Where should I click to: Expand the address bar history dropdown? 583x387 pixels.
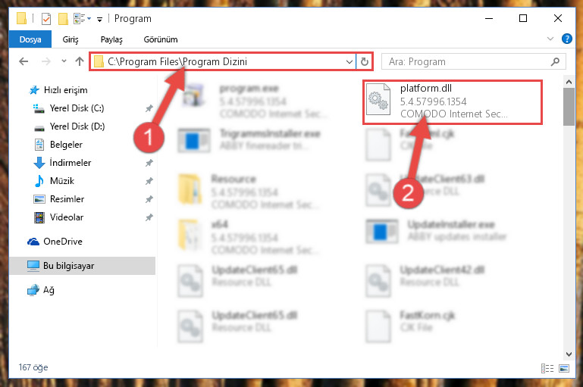pos(349,61)
